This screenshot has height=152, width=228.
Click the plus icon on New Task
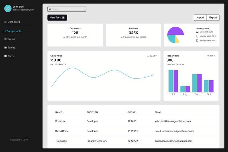(x=63, y=18)
